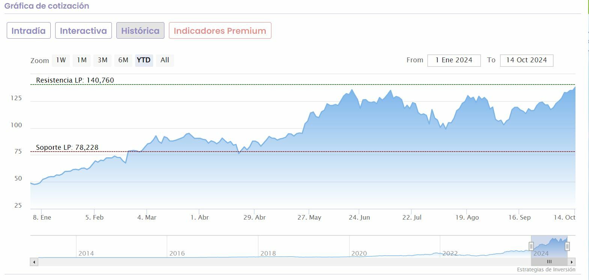
Task: Click the left range handle of the navigator
Action: click(x=531, y=246)
